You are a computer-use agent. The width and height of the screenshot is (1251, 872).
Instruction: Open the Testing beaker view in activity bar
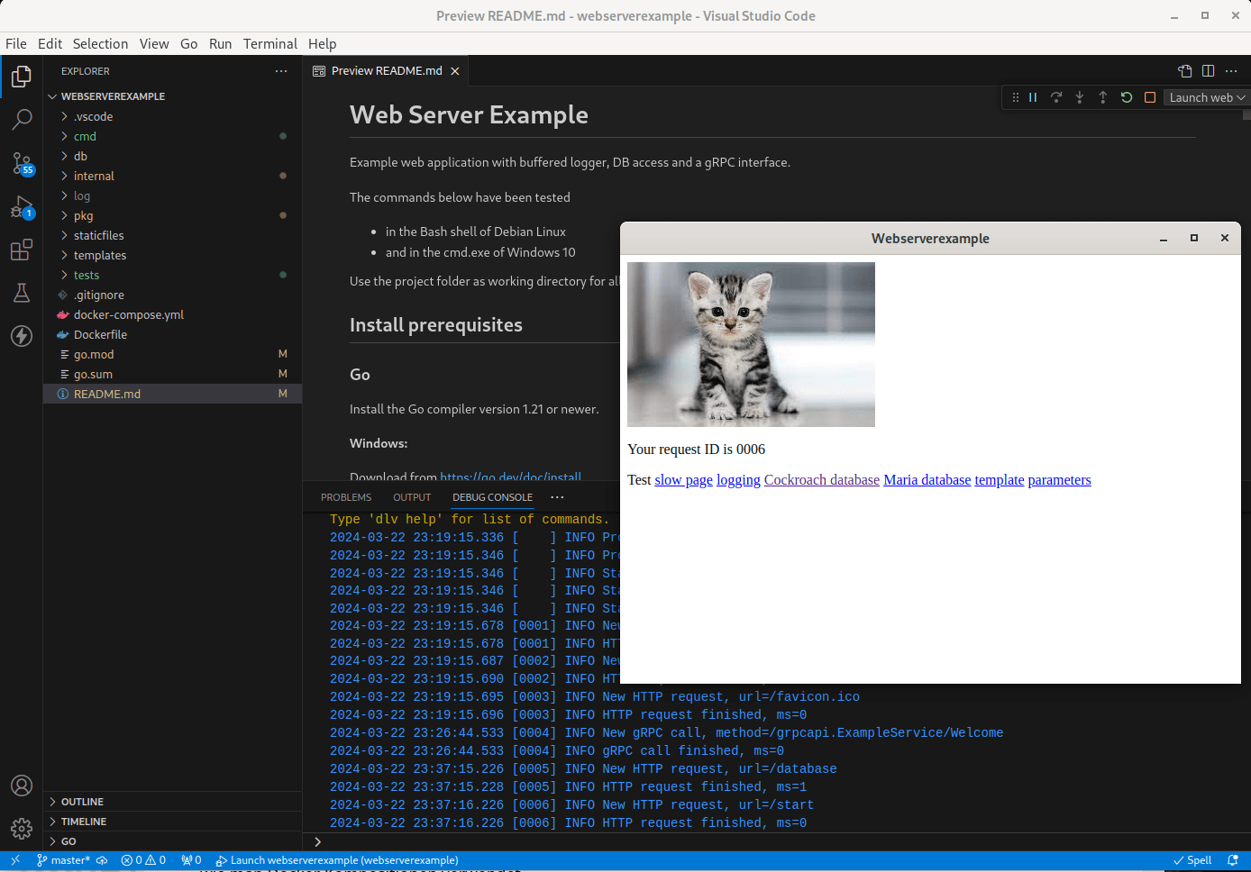point(22,292)
